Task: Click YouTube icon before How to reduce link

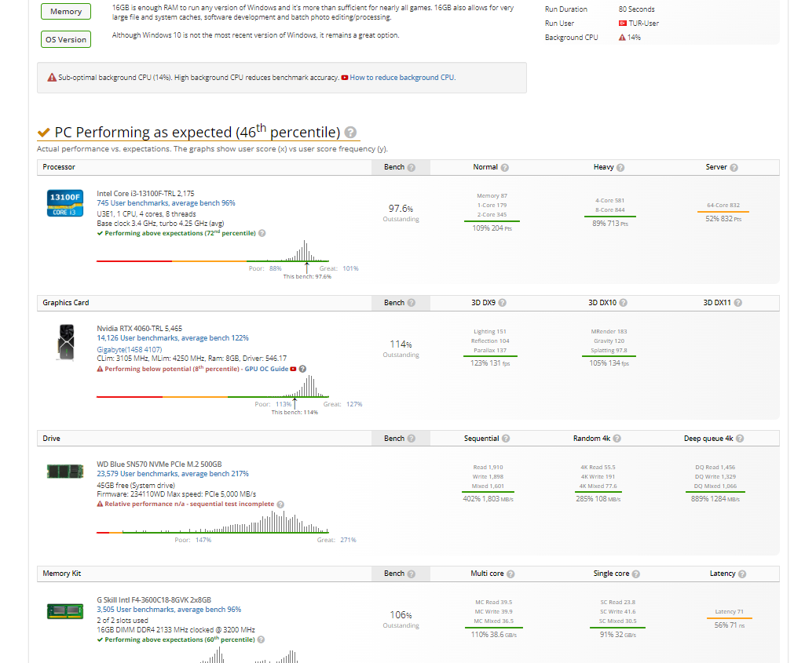Action: click(345, 78)
